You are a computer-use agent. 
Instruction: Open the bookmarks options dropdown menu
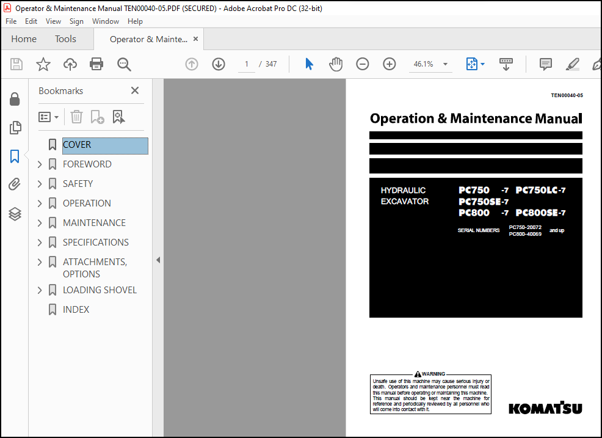(48, 117)
